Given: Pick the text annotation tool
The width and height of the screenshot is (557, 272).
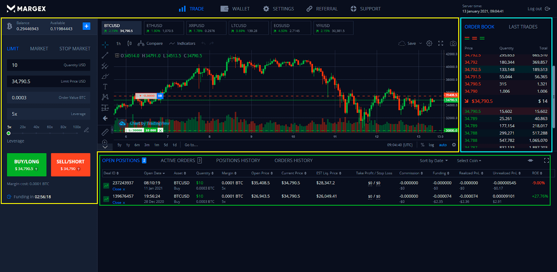Looking at the screenshot, I should point(105,86).
